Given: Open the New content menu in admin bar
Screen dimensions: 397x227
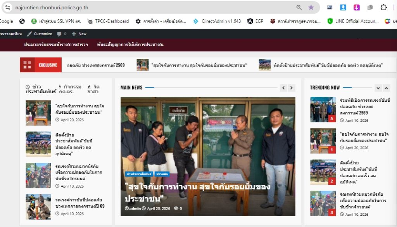Looking at the screenshot, I should coord(79,34).
